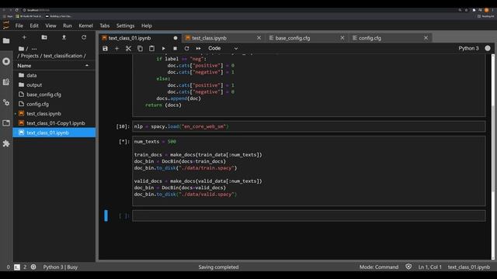Screen dimensions: 497x279
Task: Sort files by Name column header
Action: [54, 65]
